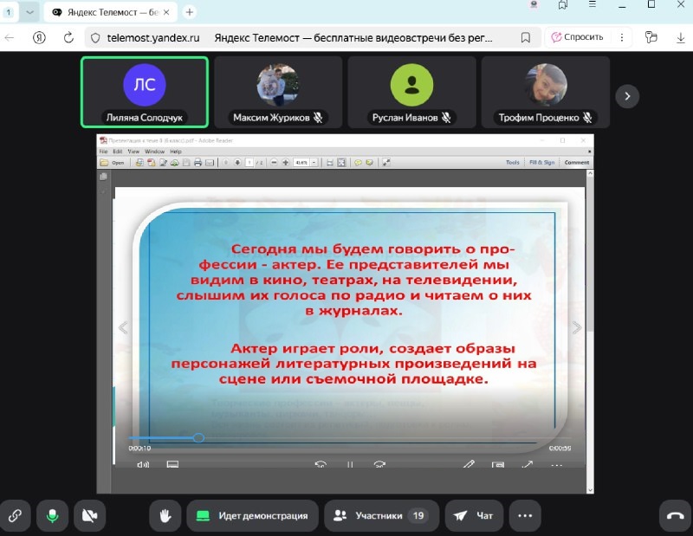Select Лиляна Солодчук participant tile
This screenshot has width=693, height=536.
pyautogui.click(x=145, y=92)
